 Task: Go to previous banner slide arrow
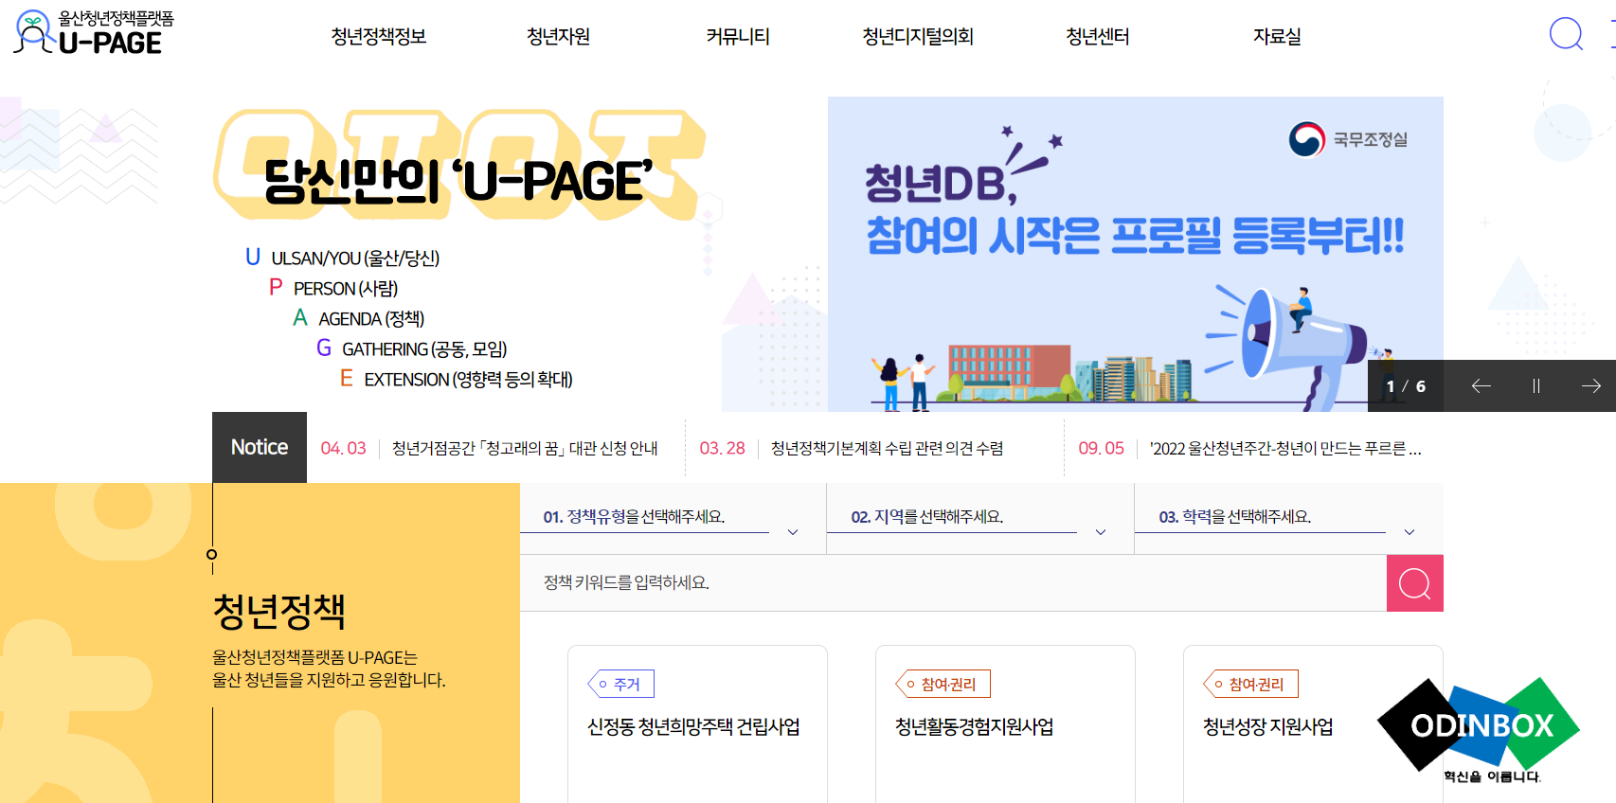coord(1481,385)
